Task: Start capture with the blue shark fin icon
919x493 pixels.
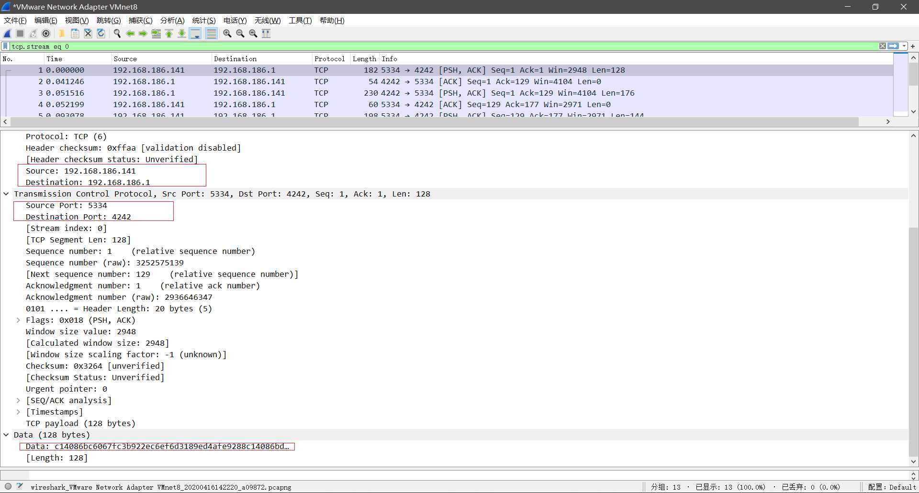Action: (x=7, y=33)
